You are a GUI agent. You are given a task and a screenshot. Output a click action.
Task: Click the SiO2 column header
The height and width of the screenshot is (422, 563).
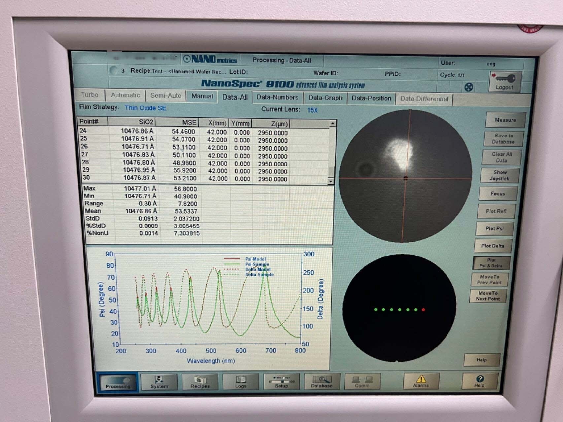(x=132, y=122)
